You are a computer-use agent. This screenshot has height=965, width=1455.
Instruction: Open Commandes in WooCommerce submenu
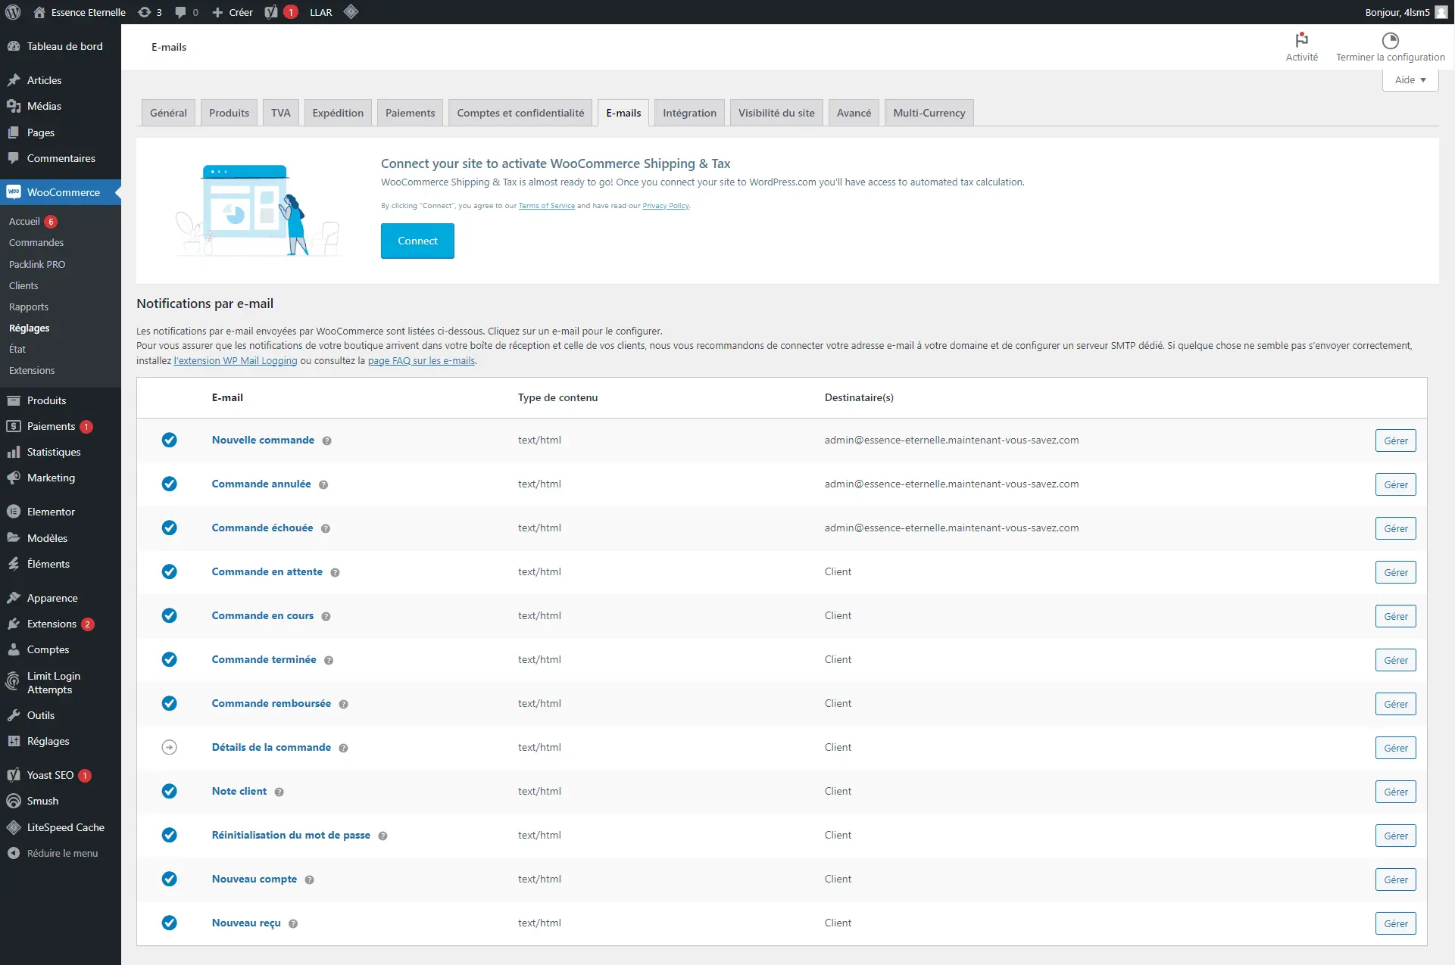coord(36,243)
